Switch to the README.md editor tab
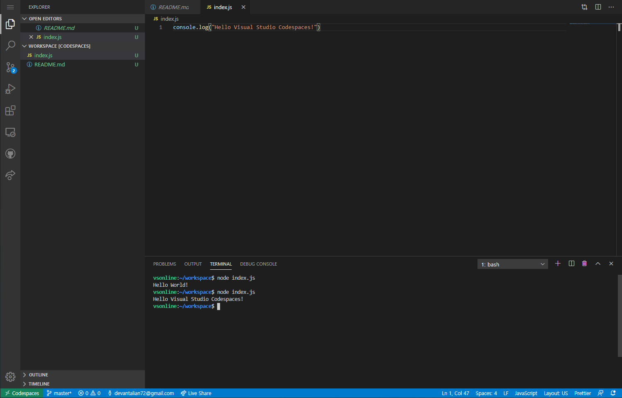 pyautogui.click(x=173, y=7)
